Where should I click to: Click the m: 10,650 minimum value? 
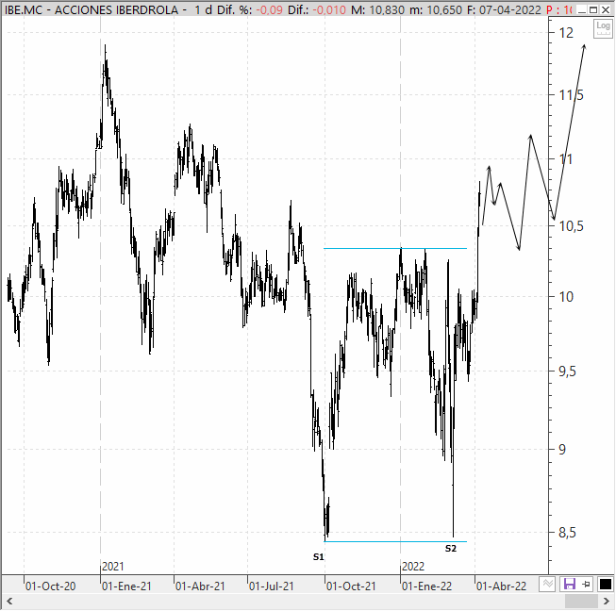click(435, 9)
